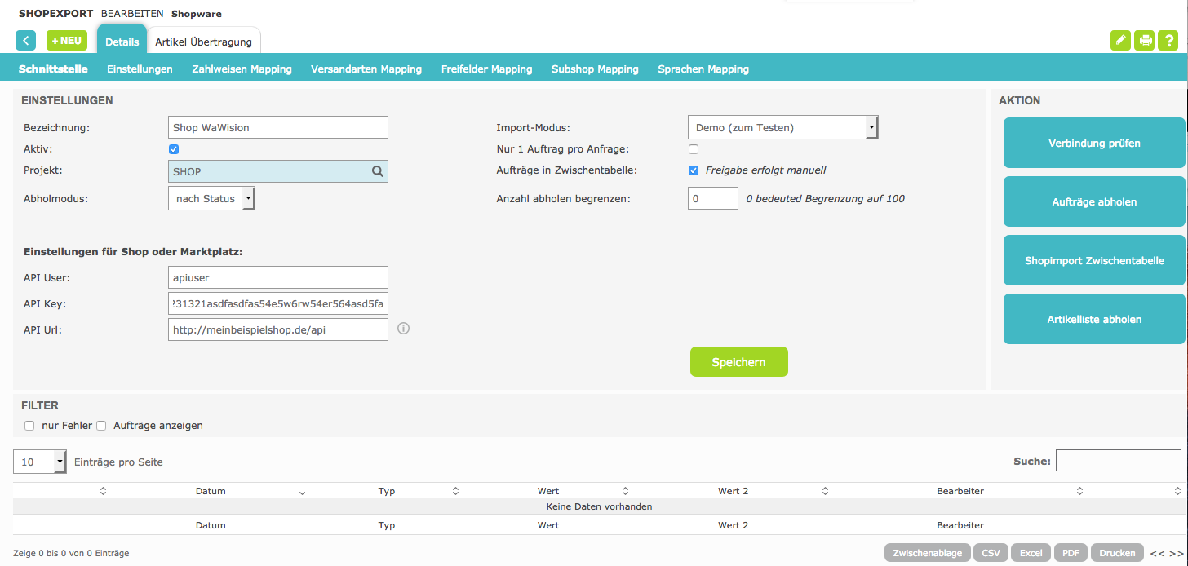
Task: Switch to Artikel Übertragung tab
Action: [204, 42]
